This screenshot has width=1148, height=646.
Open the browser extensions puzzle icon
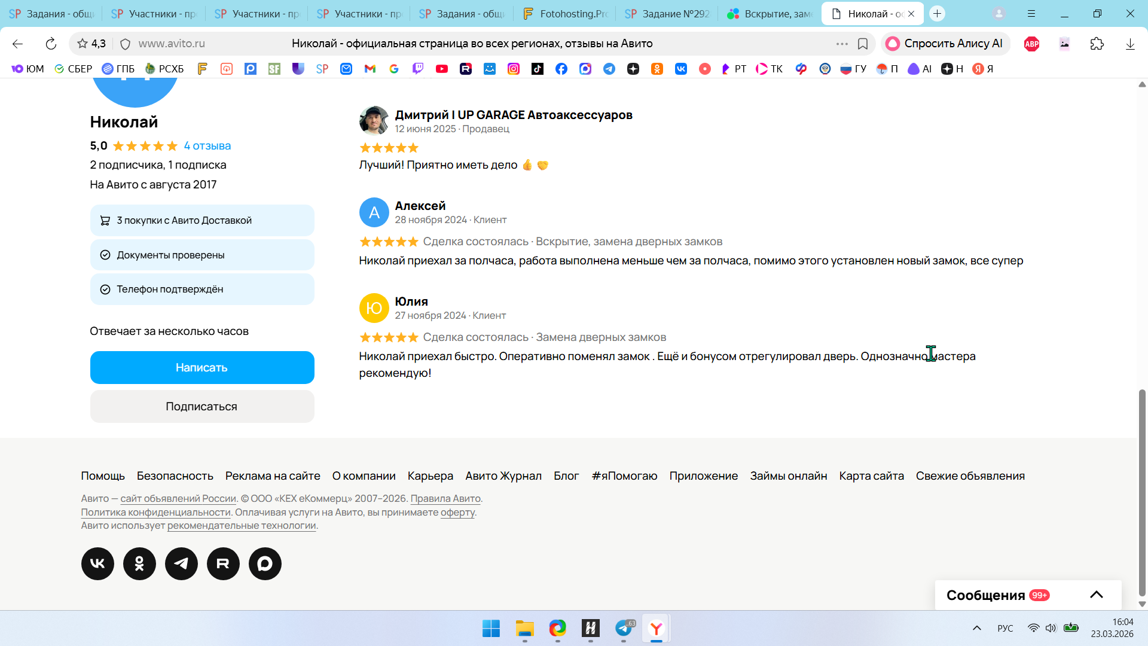tap(1097, 44)
